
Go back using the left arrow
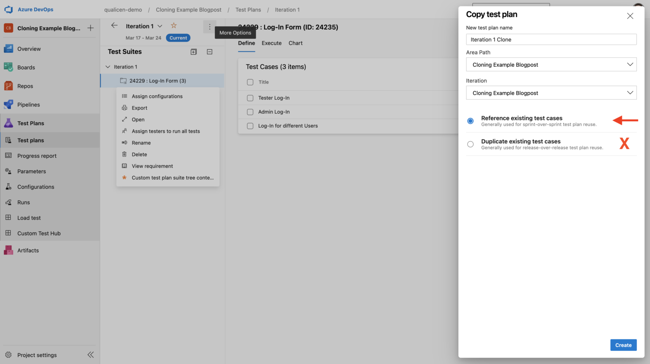pos(114,26)
